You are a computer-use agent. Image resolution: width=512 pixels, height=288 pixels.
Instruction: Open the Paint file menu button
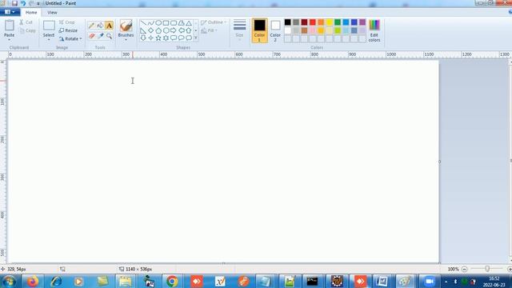point(10,12)
